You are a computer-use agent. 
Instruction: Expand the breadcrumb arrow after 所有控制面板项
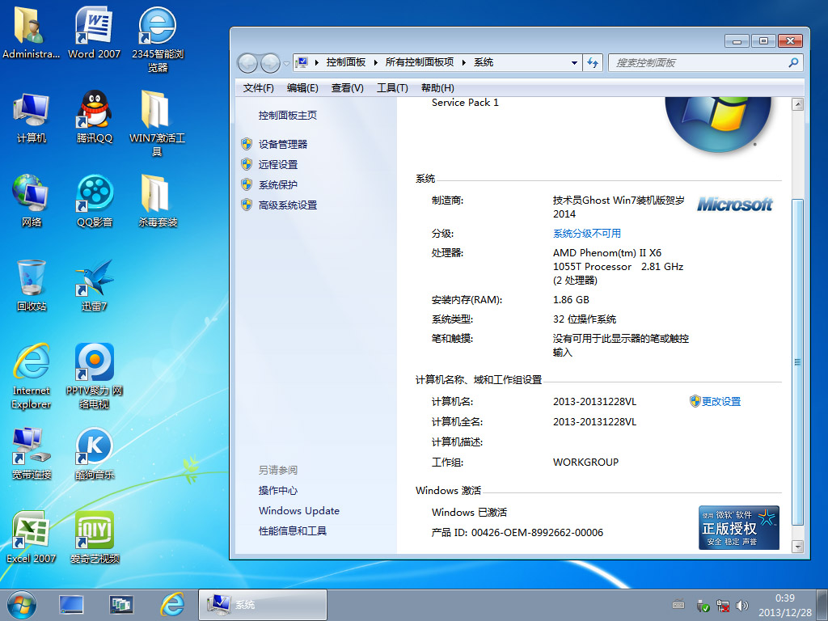(463, 63)
